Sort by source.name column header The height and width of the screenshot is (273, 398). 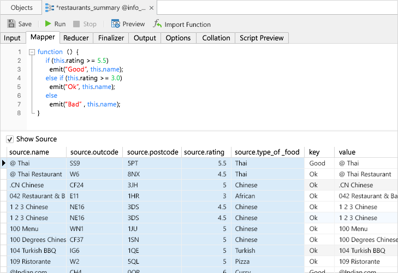tap(37, 152)
